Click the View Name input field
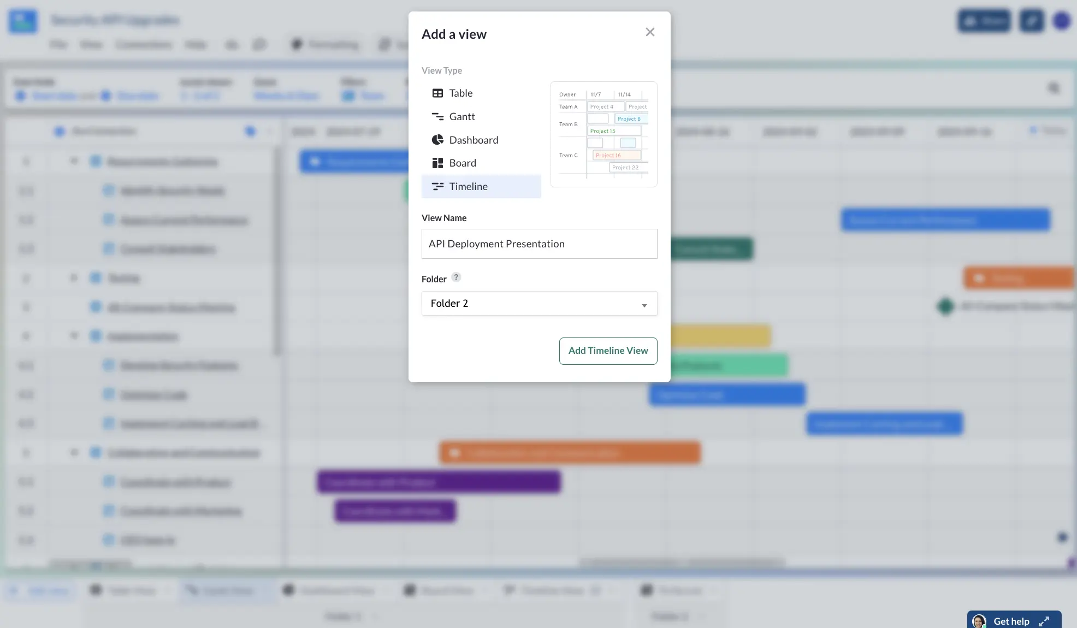This screenshot has height=628, width=1077. tap(539, 243)
